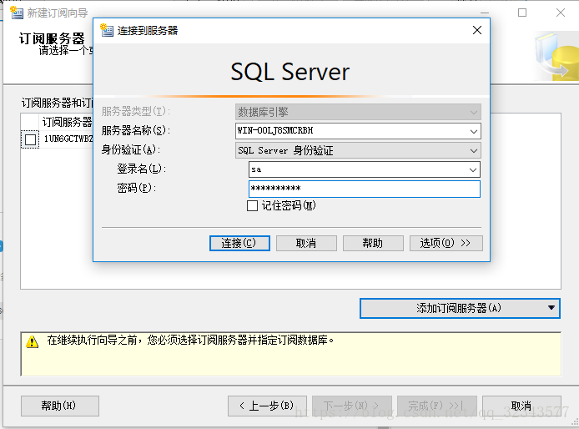The image size is (579, 429).
Task: Click the Connect (C) button
Action: click(239, 243)
